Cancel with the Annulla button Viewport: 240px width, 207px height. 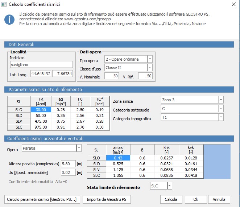[219, 199]
